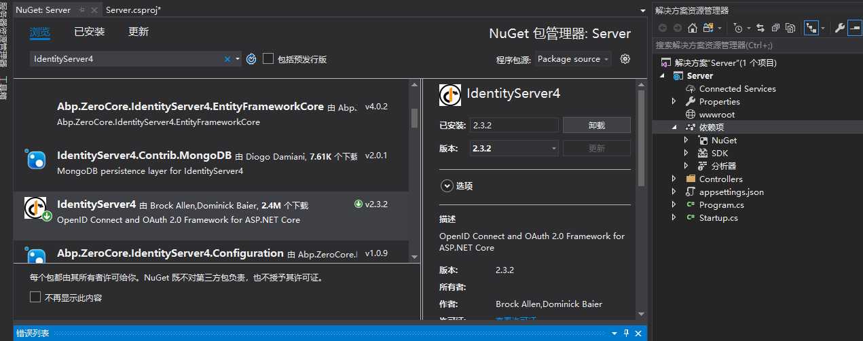Pin the error list panel
863x341 pixels.
coord(626,334)
